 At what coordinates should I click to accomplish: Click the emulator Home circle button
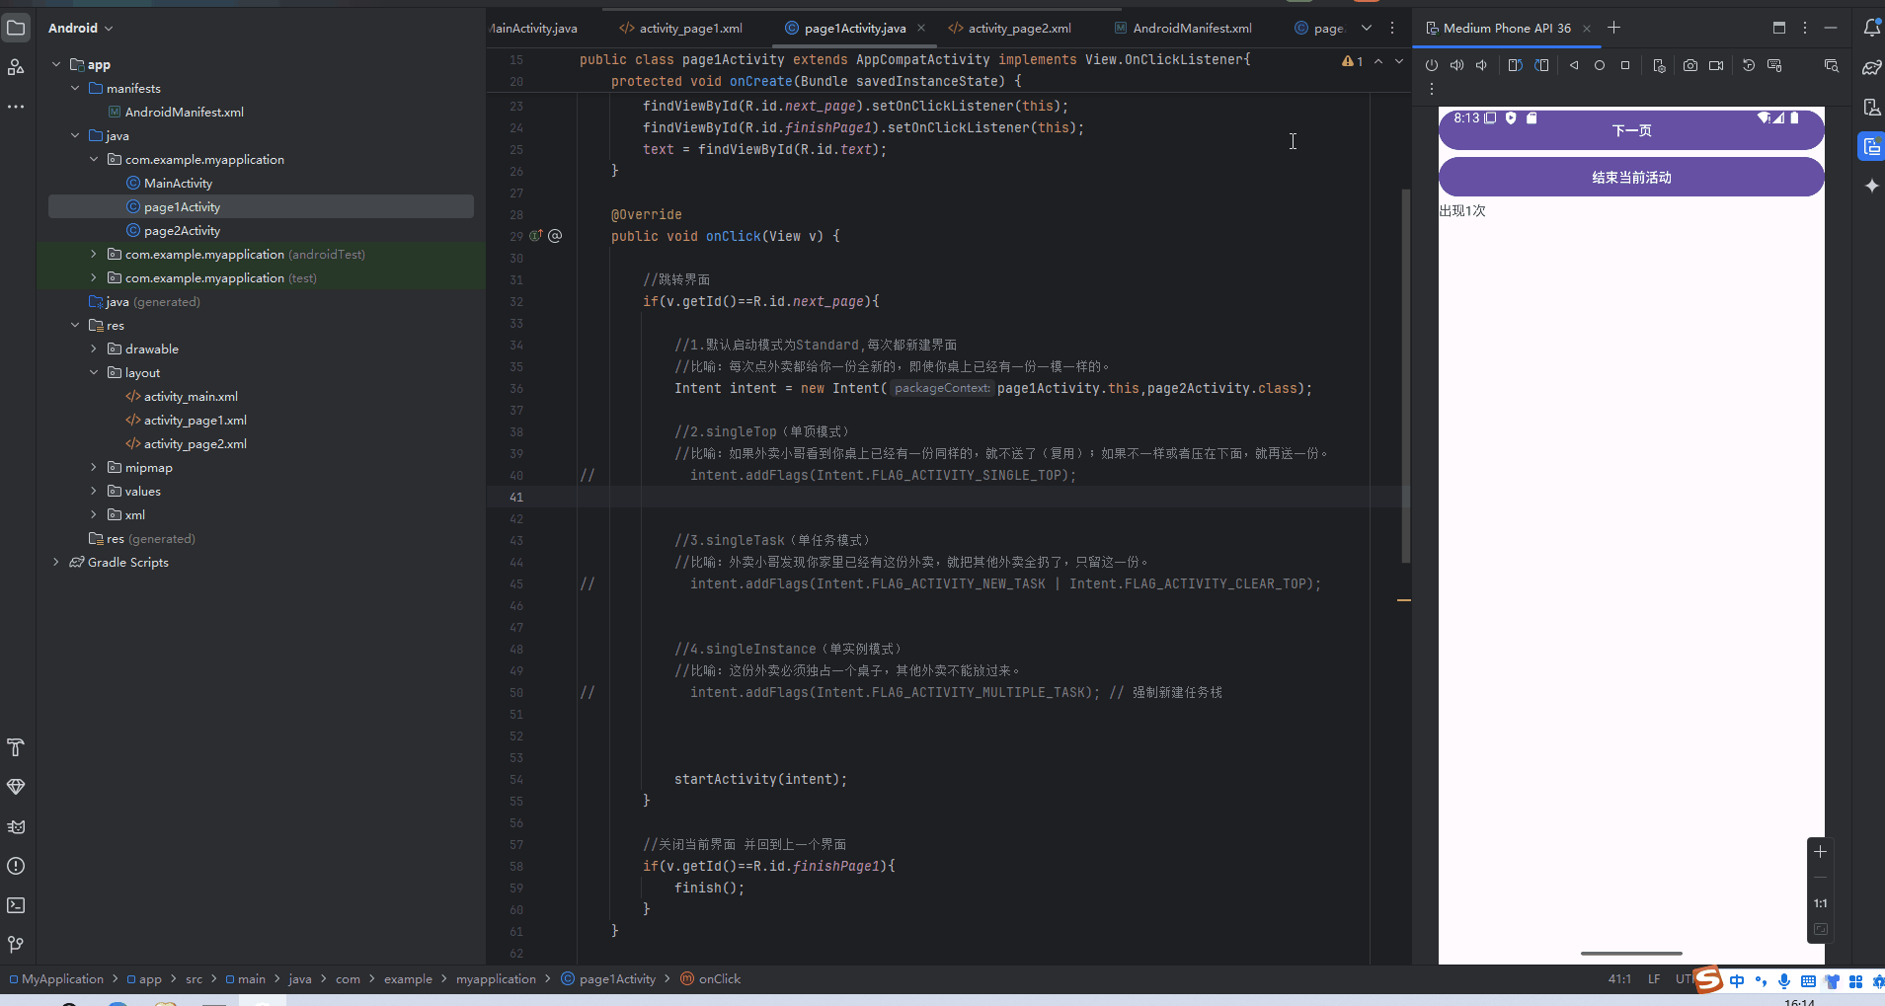(1600, 65)
